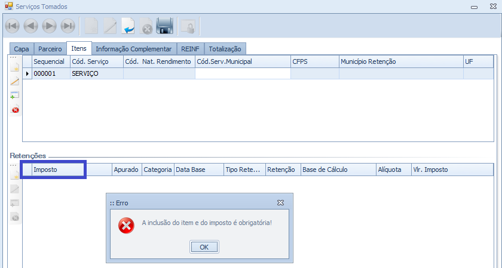The width and height of the screenshot is (502, 268).
Task: Click the error message text in dialog
Action: [x=207, y=223]
